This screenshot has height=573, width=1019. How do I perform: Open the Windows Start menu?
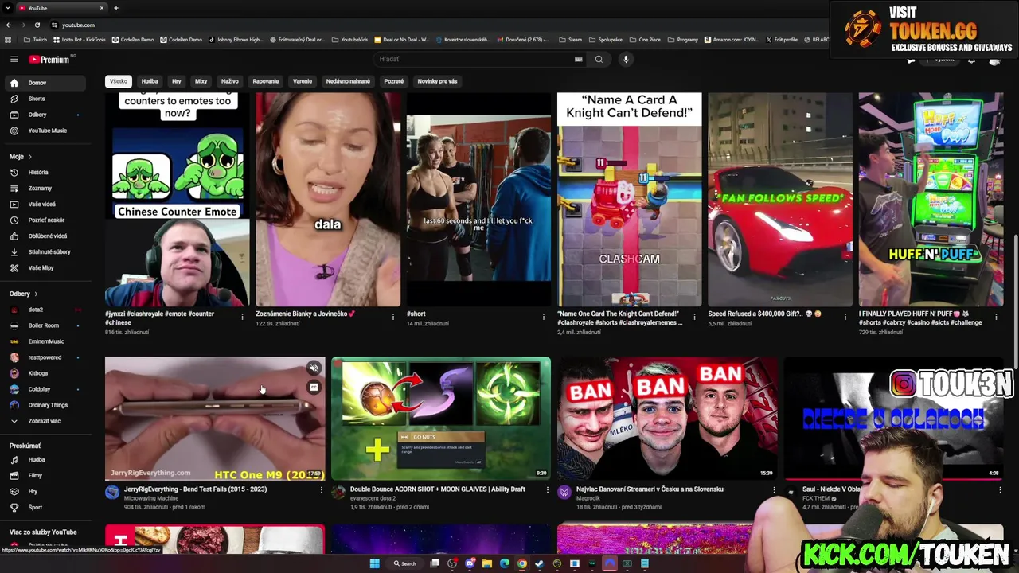pos(374,563)
